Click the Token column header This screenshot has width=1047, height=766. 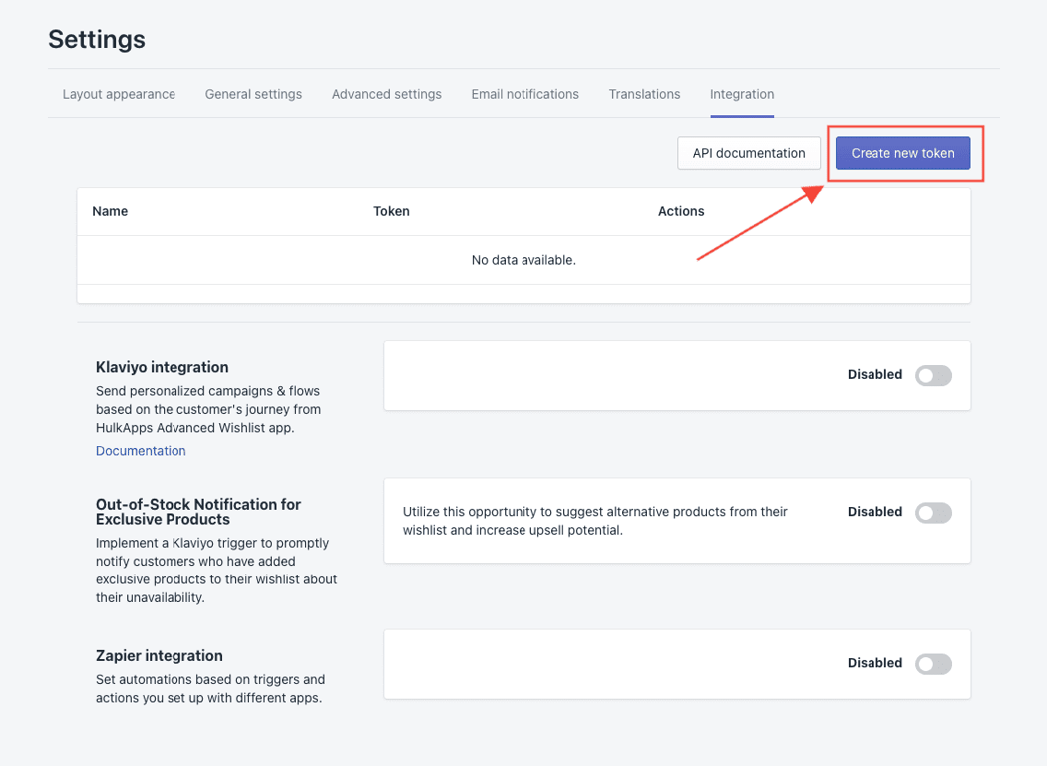click(391, 211)
